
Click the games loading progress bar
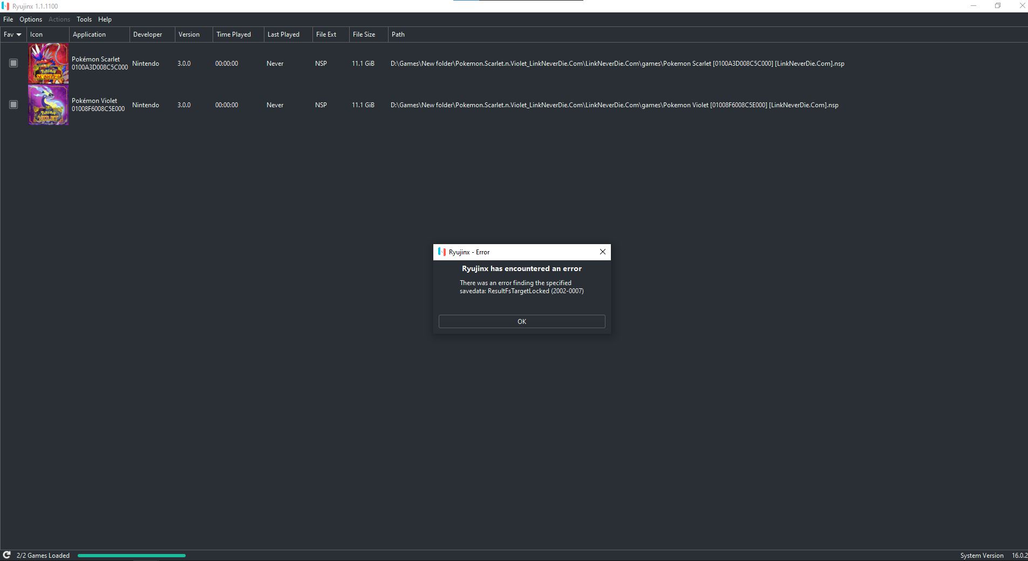(x=132, y=555)
